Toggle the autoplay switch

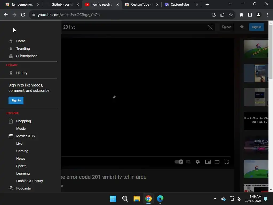179,162
